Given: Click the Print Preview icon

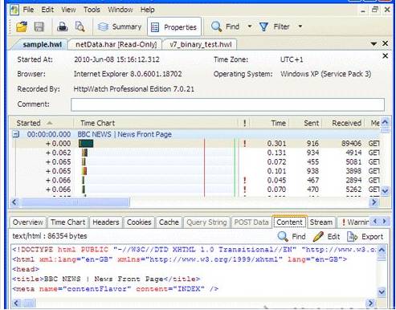Looking at the screenshot, I should click(80, 27).
